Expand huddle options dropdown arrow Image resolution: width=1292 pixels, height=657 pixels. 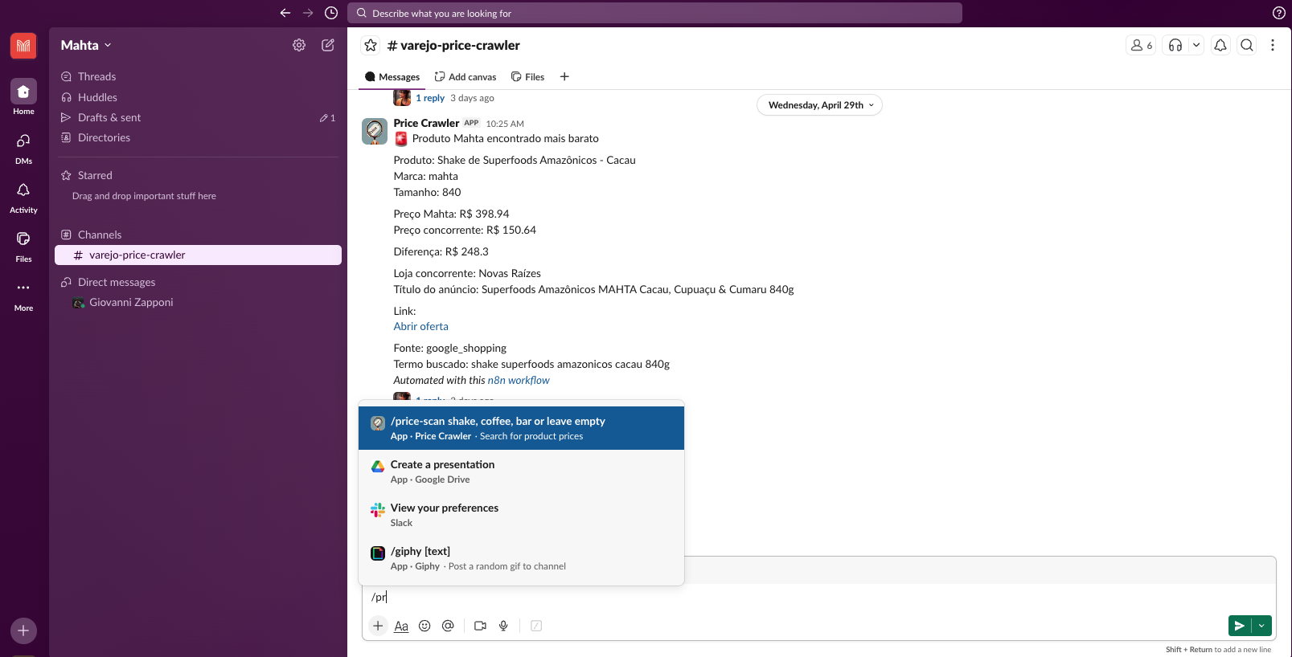click(1196, 45)
